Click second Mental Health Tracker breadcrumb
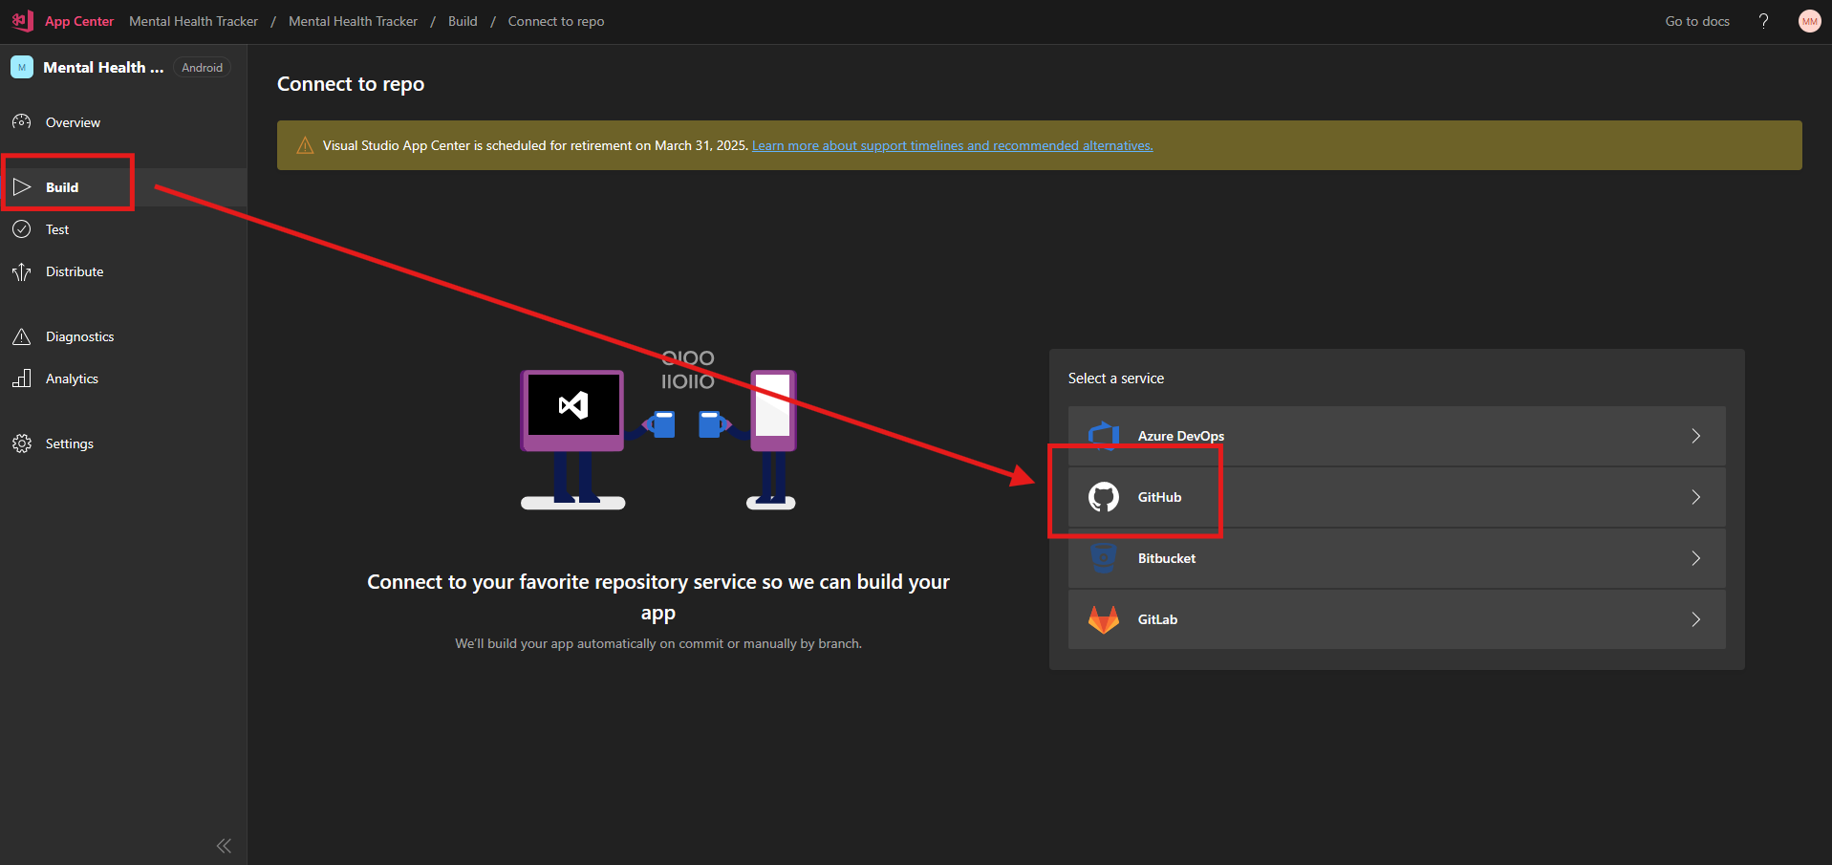 [353, 21]
